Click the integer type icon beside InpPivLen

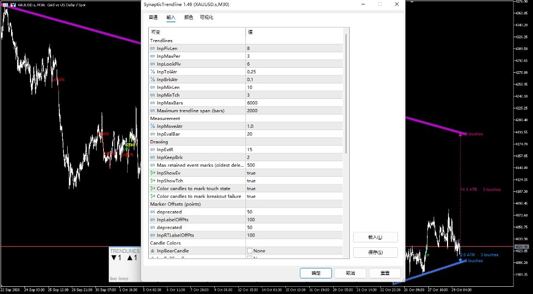pos(152,48)
